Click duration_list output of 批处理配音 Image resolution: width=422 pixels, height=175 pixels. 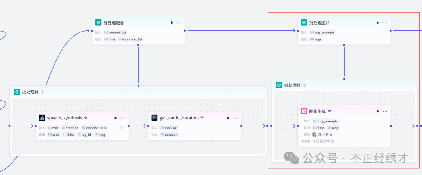[x=132, y=39]
